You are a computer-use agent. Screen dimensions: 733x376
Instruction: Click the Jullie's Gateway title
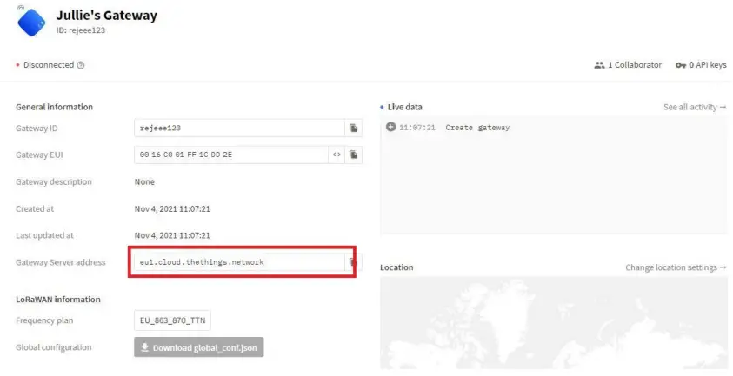tap(107, 15)
